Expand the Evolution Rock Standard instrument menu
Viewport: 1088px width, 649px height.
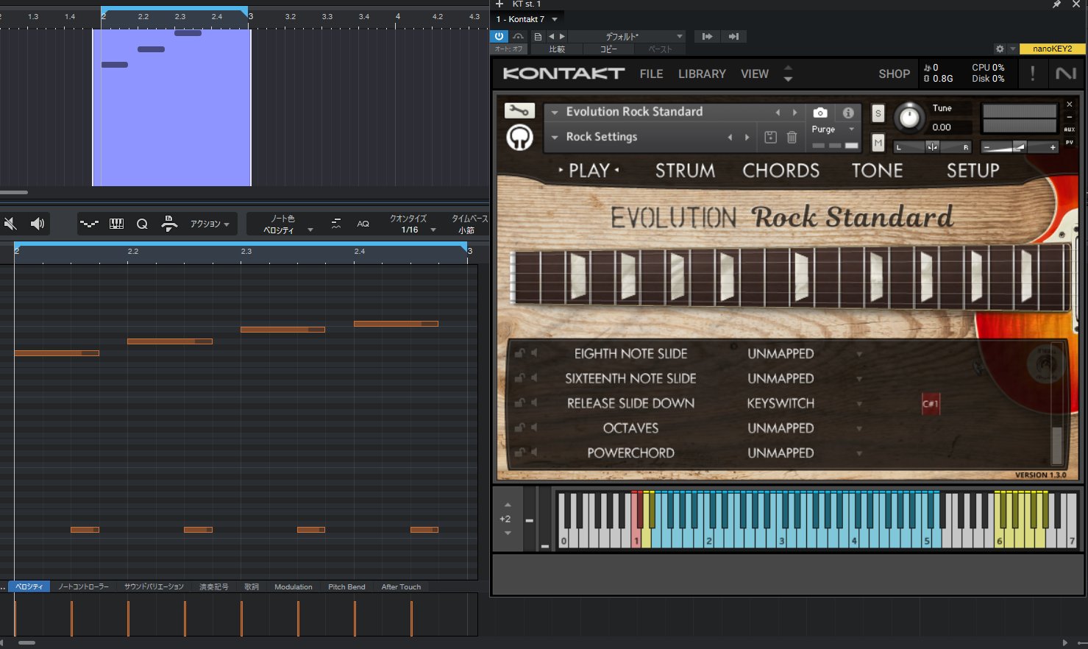click(555, 113)
